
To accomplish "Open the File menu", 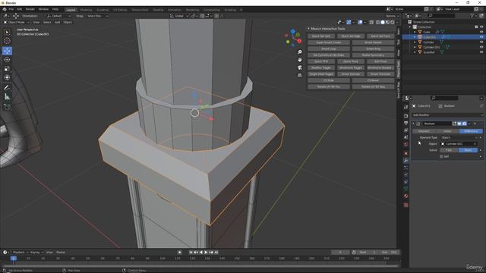I will tap(11, 9).
